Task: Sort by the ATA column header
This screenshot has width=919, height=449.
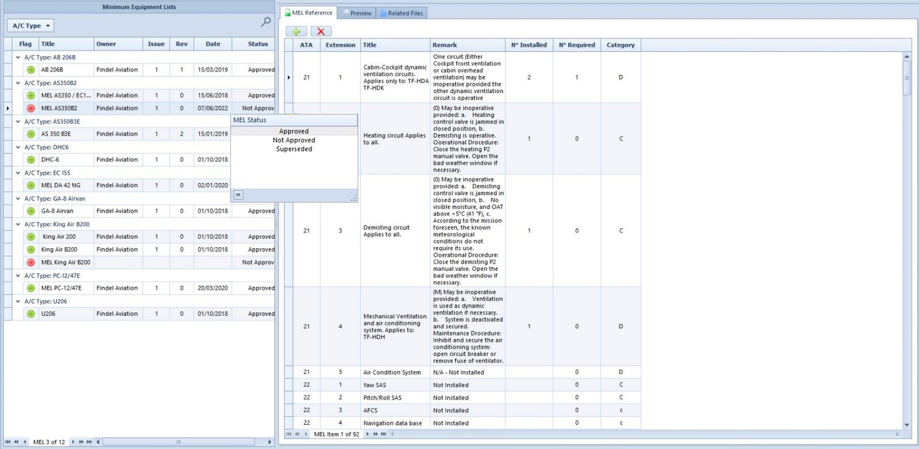Action: [x=307, y=45]
